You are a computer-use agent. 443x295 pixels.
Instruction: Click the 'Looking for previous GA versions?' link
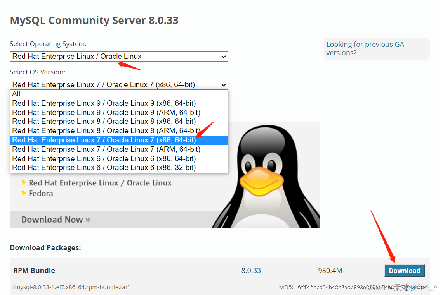(365, 48)
